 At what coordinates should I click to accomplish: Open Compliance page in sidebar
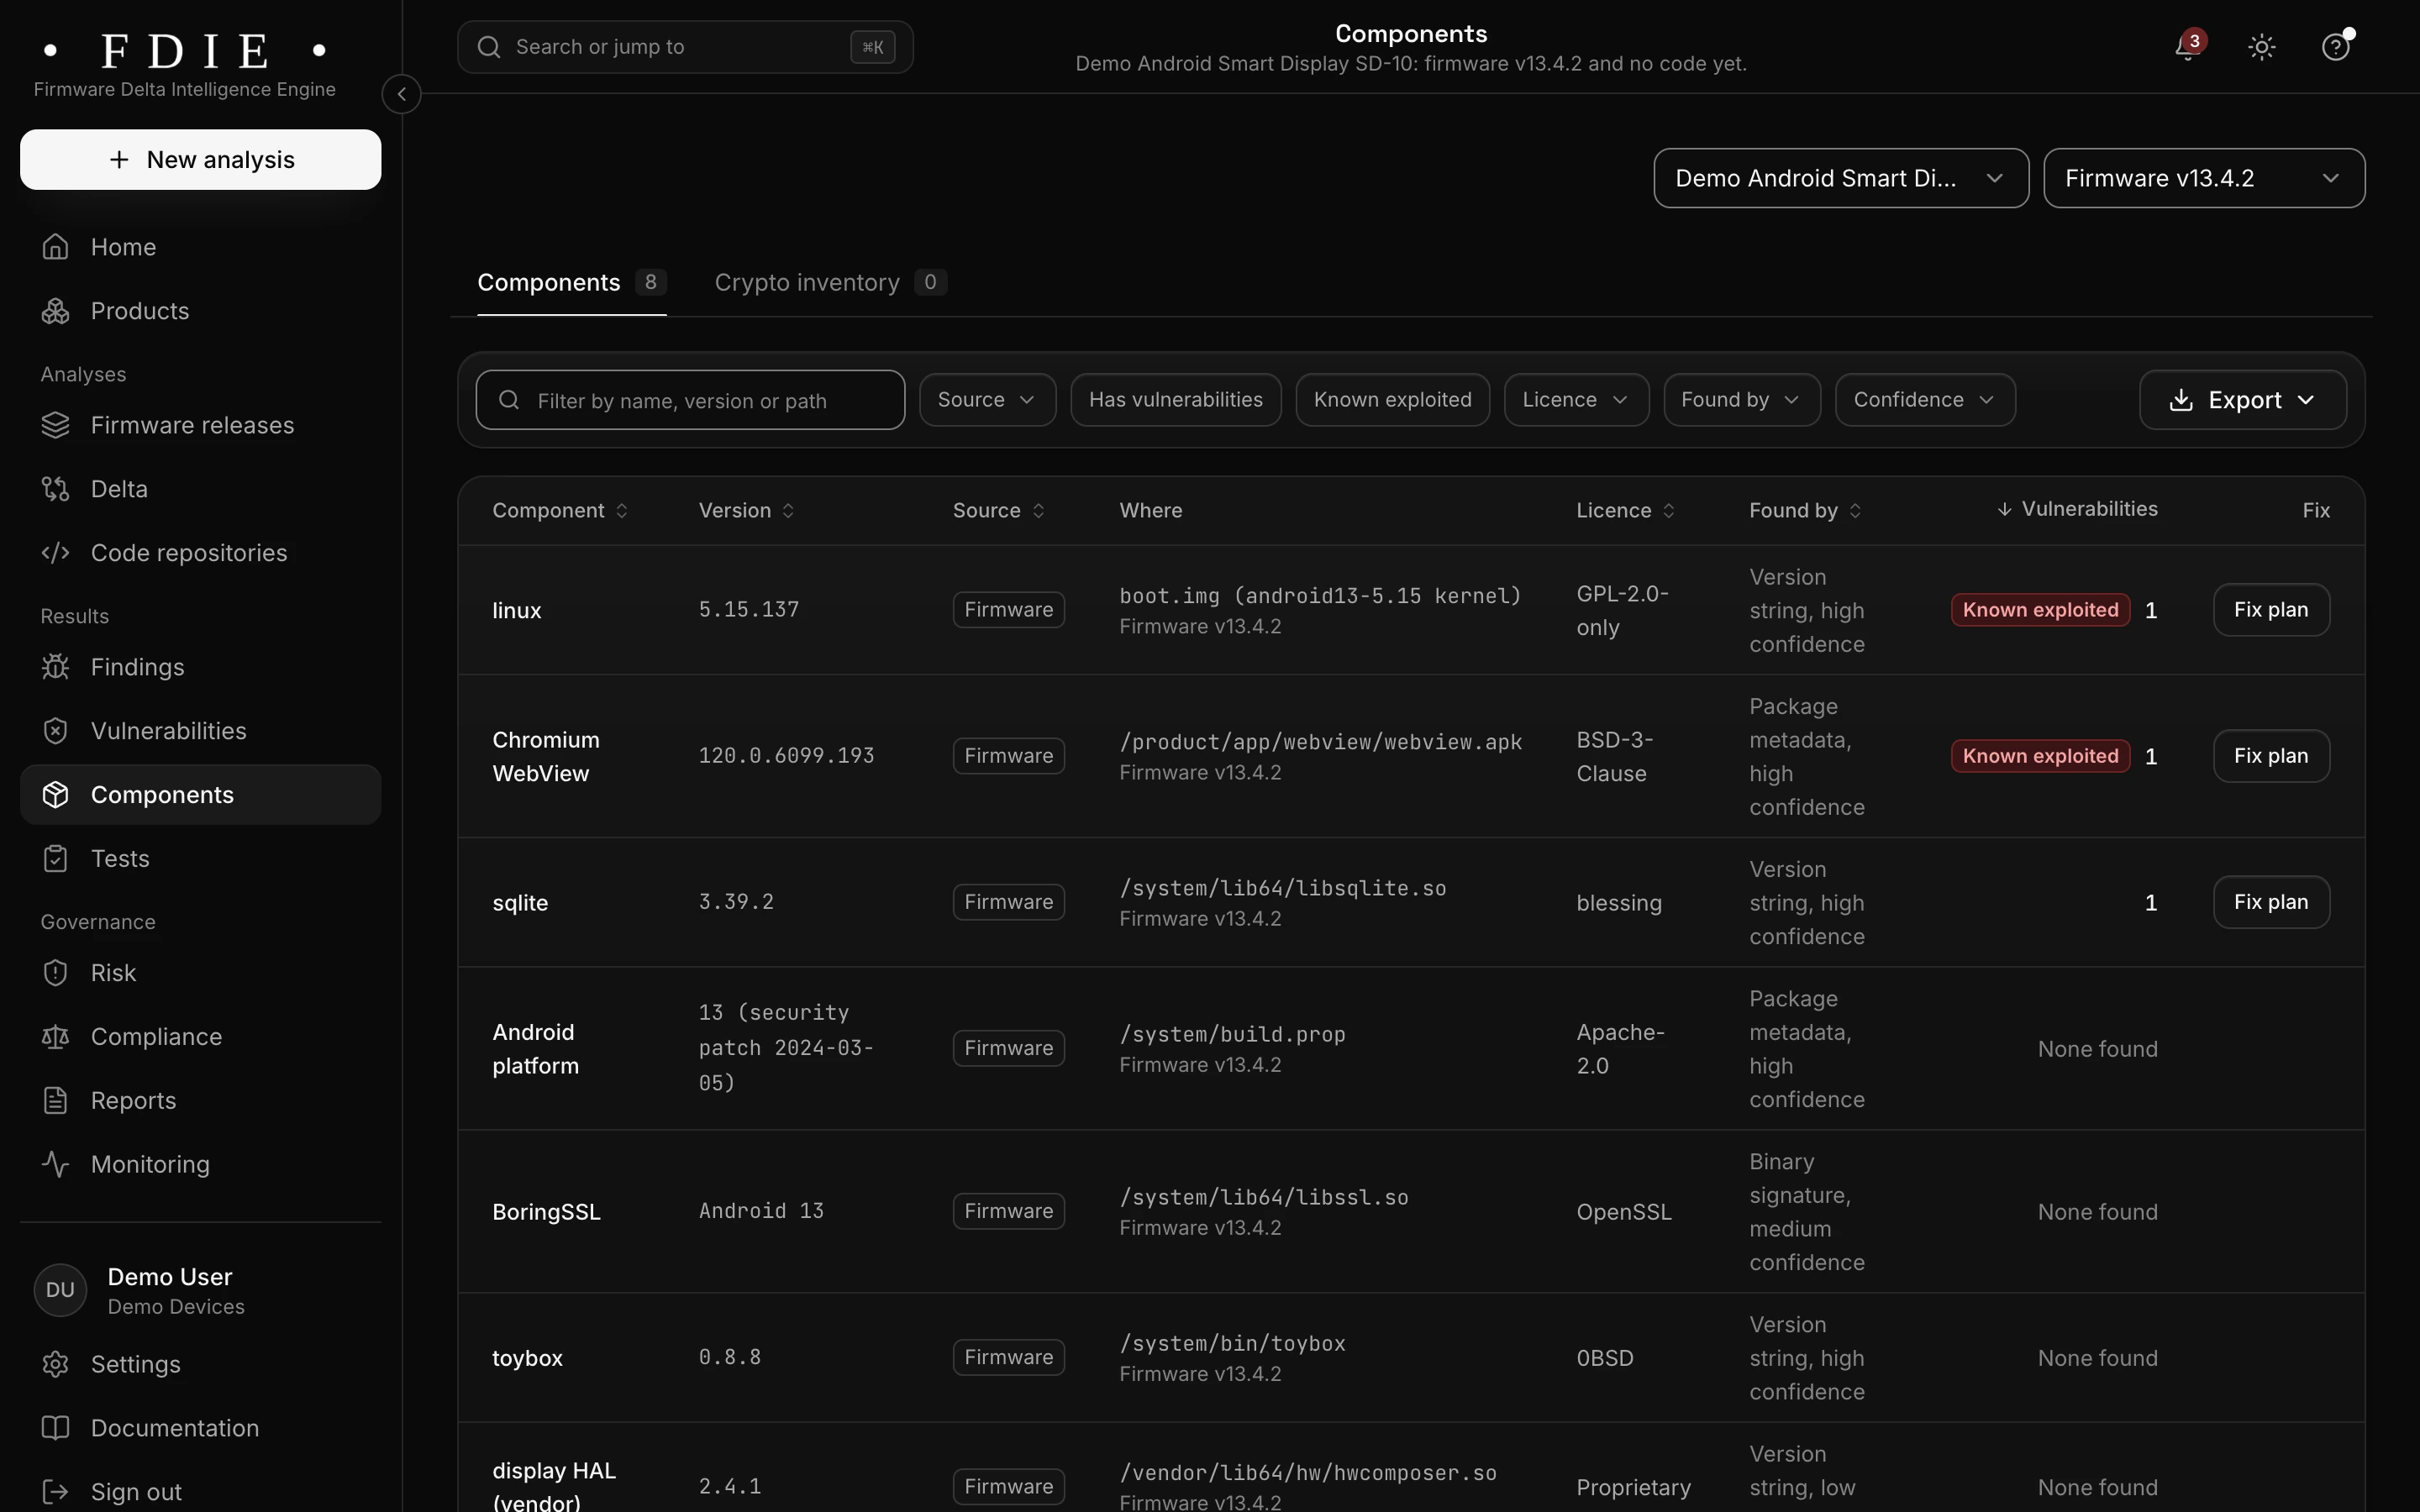tap(200, 1037)
